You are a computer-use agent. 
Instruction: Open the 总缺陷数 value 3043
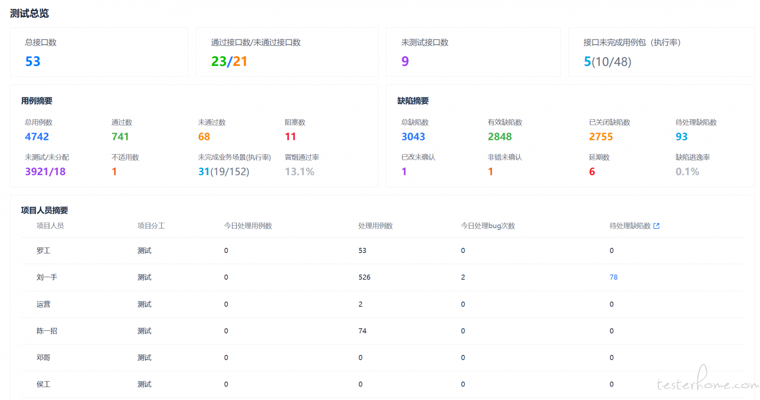click(413, 136)
